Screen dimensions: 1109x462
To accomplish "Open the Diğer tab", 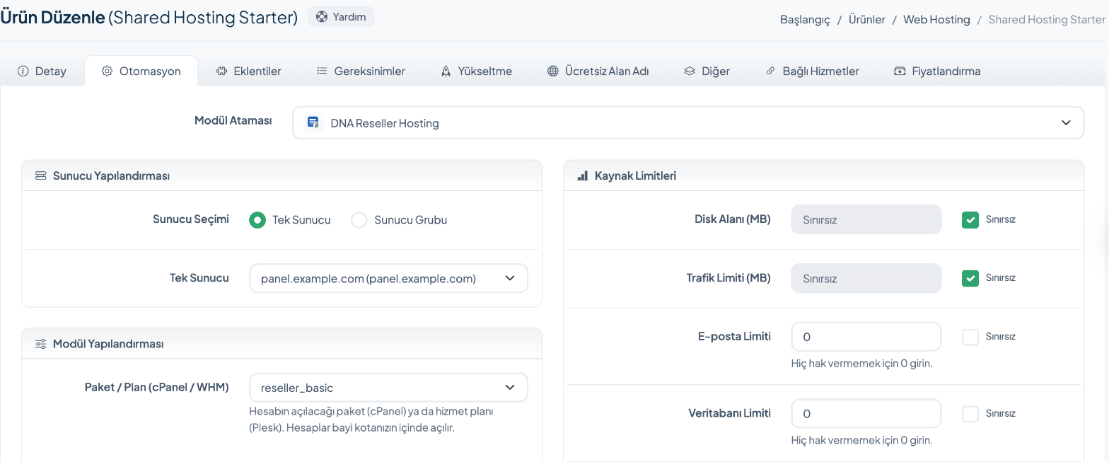I will pos(707,71).
